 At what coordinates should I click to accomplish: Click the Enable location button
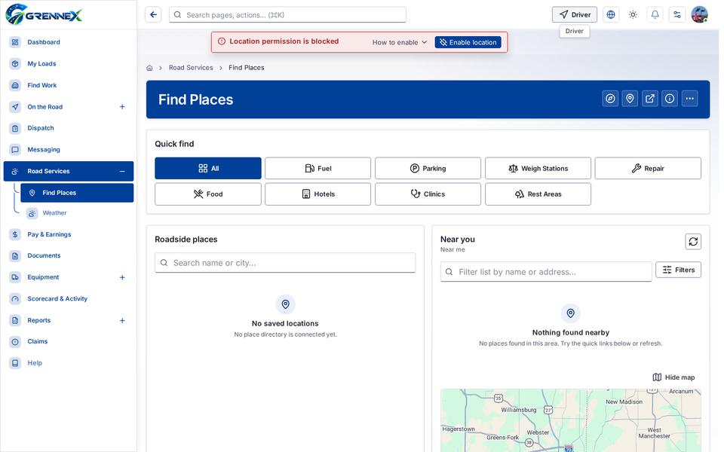[x=468, y=42]
